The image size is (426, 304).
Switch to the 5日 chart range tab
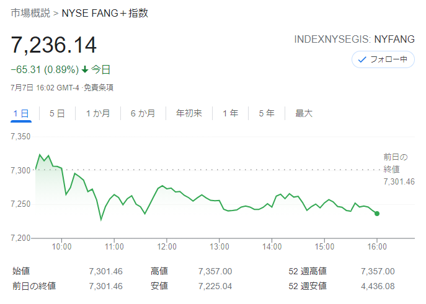tap(57, 113)
